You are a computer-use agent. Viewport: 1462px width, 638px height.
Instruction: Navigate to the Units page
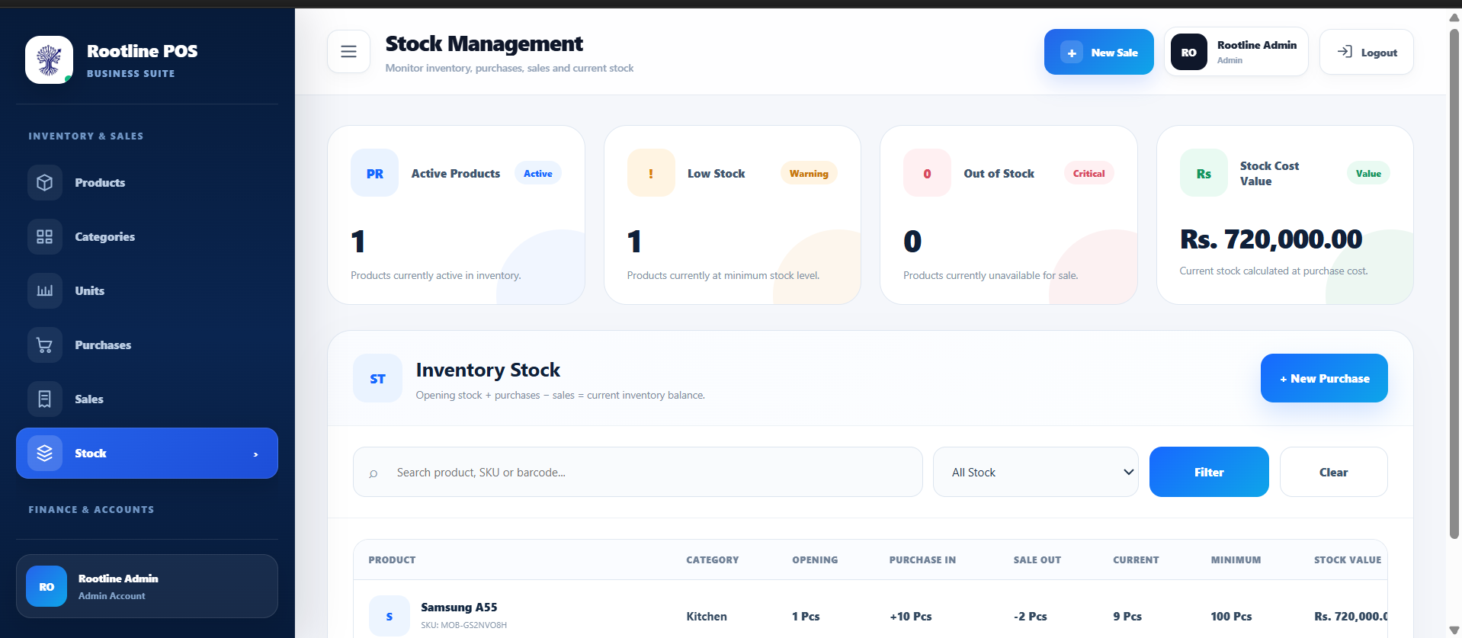coord(147,291)
